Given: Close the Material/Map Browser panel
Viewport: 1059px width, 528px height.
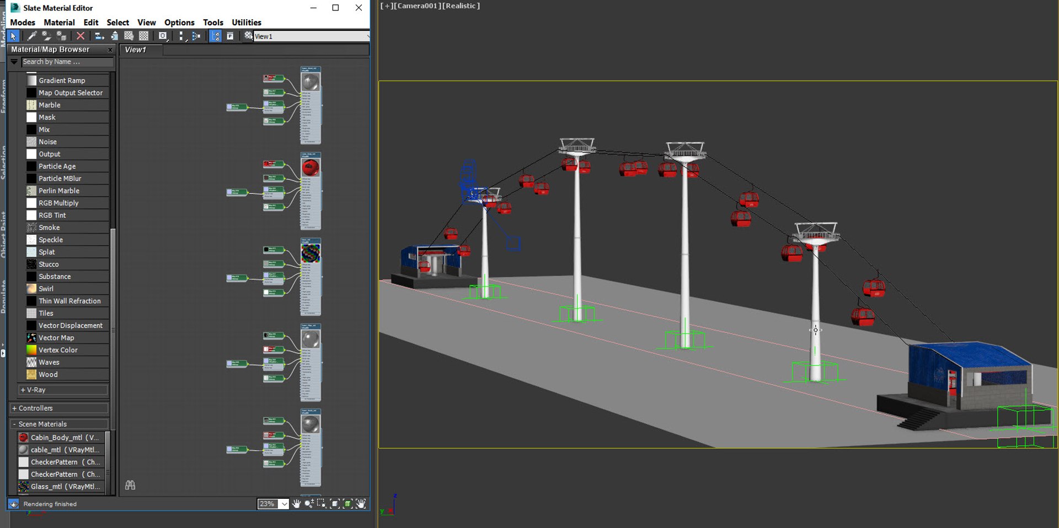Looking at the screenshot, I should point(110,50).
